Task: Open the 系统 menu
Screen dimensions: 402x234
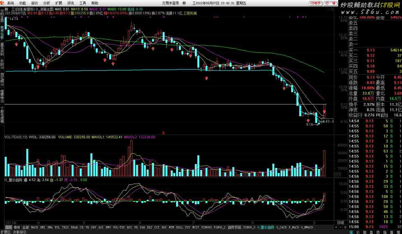Action: click(x=10, y=3)
